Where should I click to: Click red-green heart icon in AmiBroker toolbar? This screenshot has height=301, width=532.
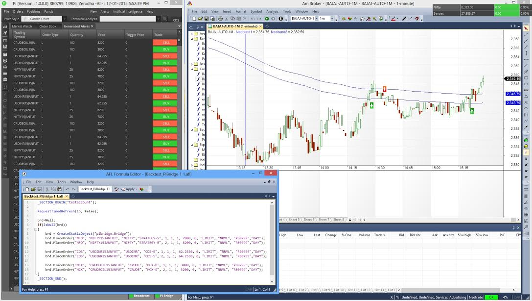[350, 19]
